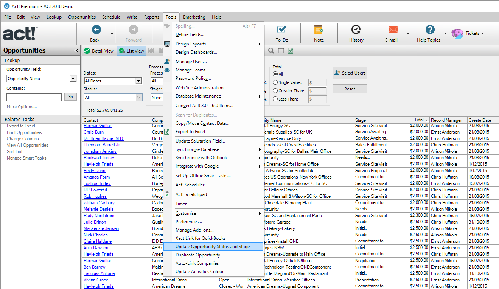This screenshot has height=289, width=499.
Task: Choose Define Fields from Tools menu
Action: click(x=213, y=34)
